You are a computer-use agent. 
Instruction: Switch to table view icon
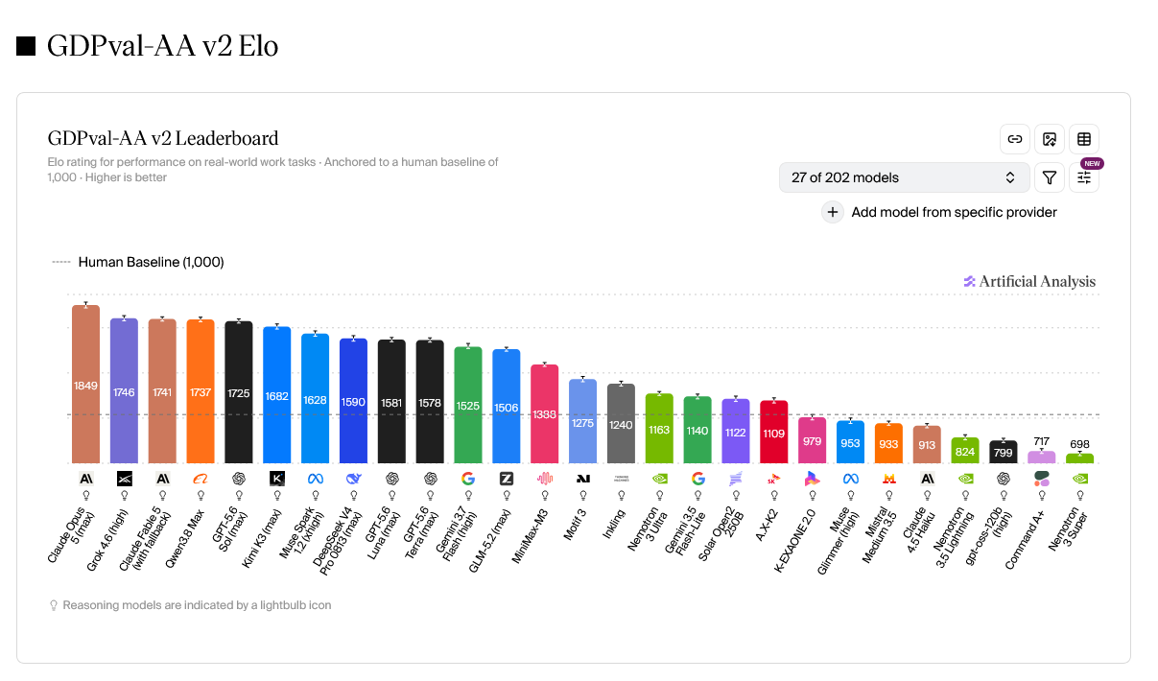[1084, 139]
